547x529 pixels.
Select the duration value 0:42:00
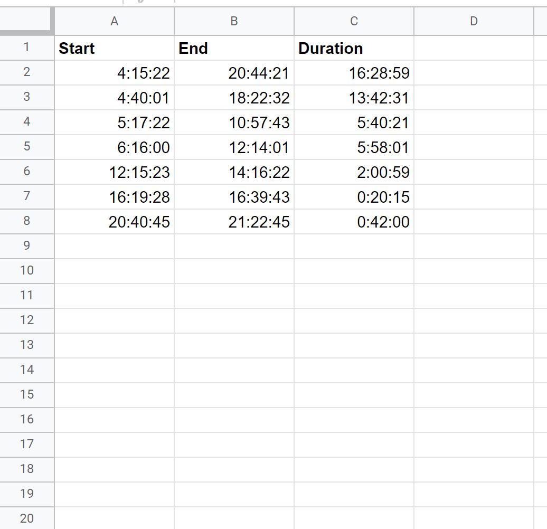pyautogui.click(x=354, y=222)
